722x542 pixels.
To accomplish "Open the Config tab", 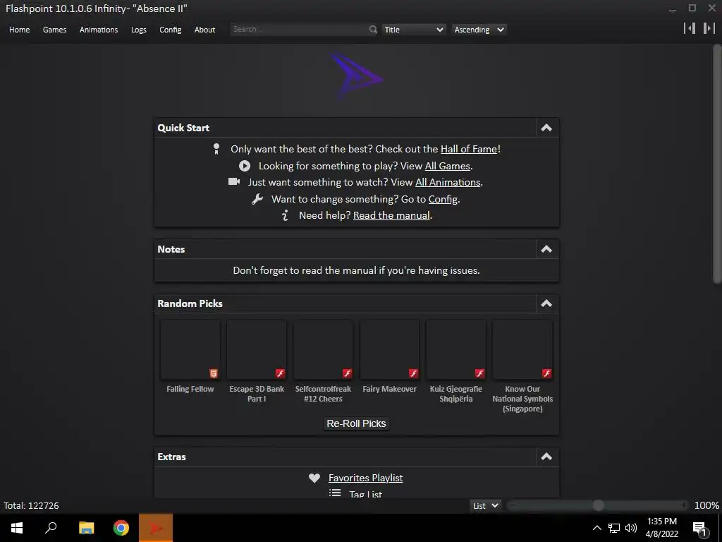I will point(171,30).
